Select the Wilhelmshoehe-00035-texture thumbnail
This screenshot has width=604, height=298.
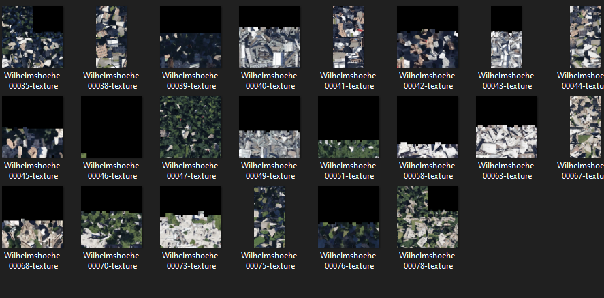[33, 37]
